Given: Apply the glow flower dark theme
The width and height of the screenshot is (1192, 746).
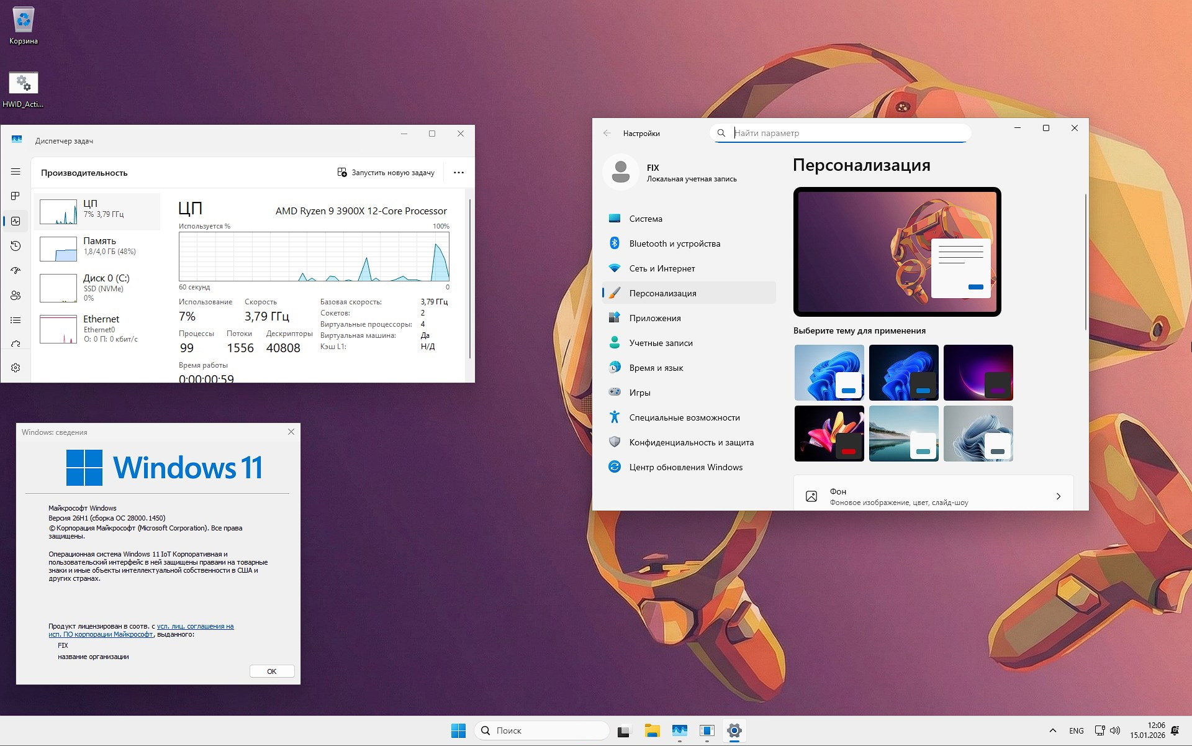Looking at the screenshot, I should point(829,433).
